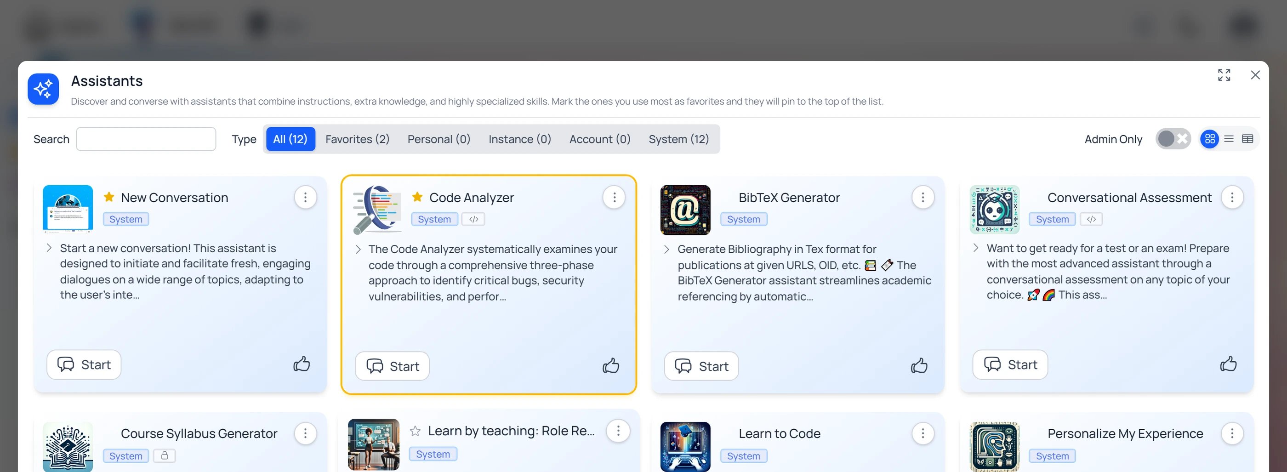Click the BibTeX Generator @ thumbnail
Screen dimensions: 1287x472
[685, 210]
